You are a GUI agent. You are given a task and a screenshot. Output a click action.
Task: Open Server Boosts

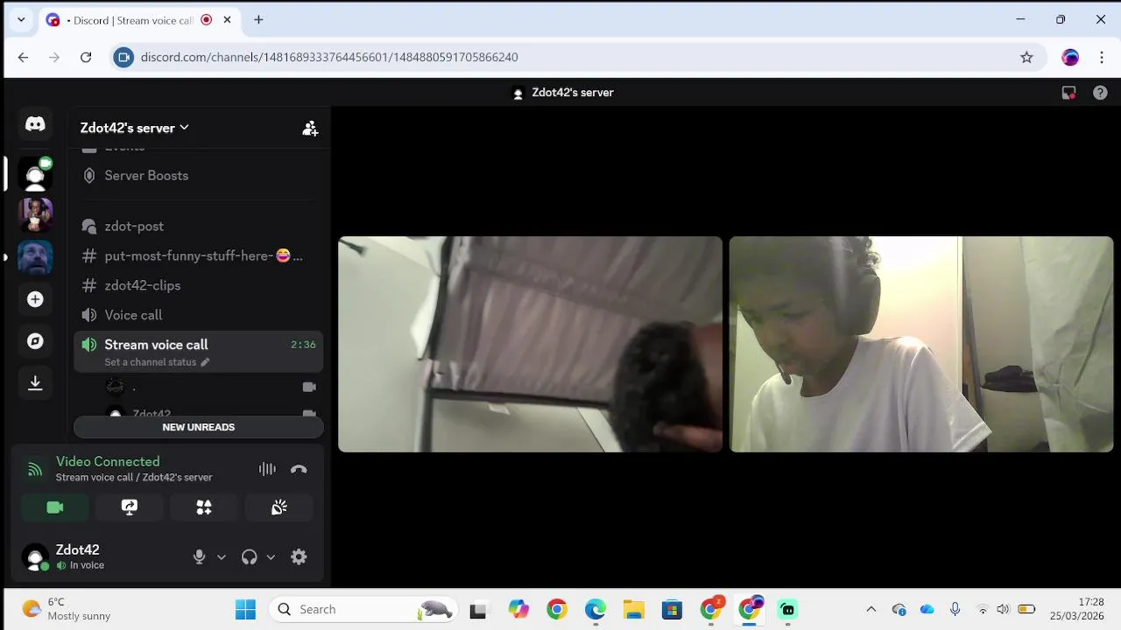(x=199, y=176)
